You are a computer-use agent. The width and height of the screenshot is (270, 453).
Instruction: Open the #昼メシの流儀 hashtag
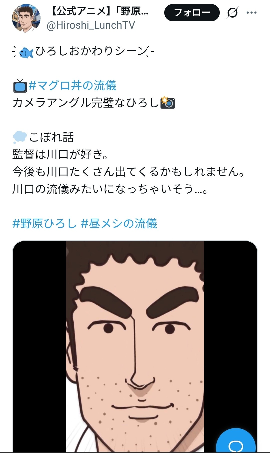pyautogui.click(x=119, y=223)
